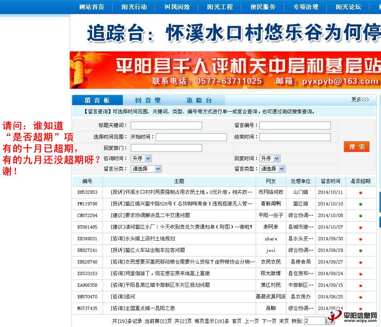The height and width of the screenshot is (327, 381).
Task: Open the 阳光工程 nav item
Action: pos(220,7)
